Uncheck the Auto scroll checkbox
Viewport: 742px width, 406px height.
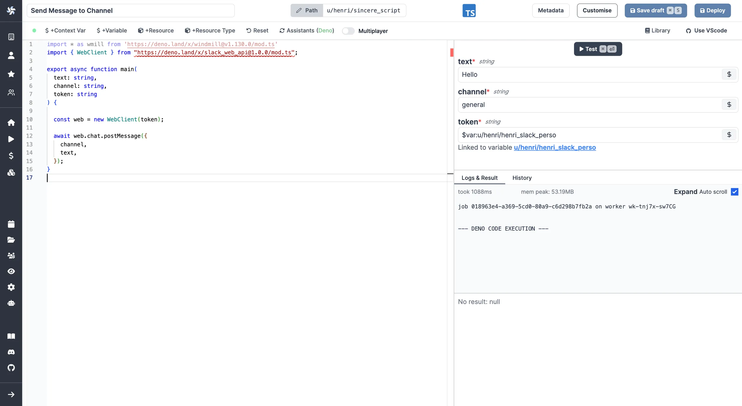pyautogui.click(x=734, y=192)
